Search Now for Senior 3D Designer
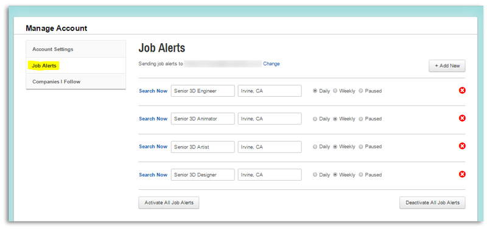487x230 pixels. [153, 175]
